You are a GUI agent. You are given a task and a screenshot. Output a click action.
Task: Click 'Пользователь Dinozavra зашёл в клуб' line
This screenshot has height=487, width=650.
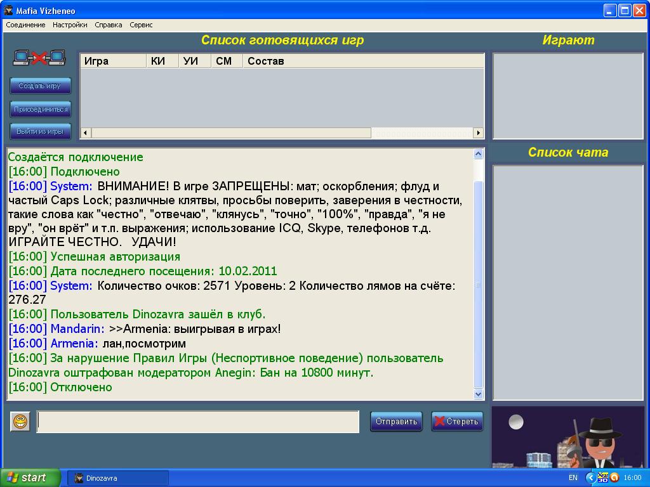pos(137,315)
